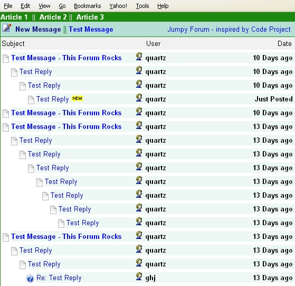Image resolution: width=295 pixels, height=286 pixels.
Task: Open the Bookmarks menu
Action: 88,6
